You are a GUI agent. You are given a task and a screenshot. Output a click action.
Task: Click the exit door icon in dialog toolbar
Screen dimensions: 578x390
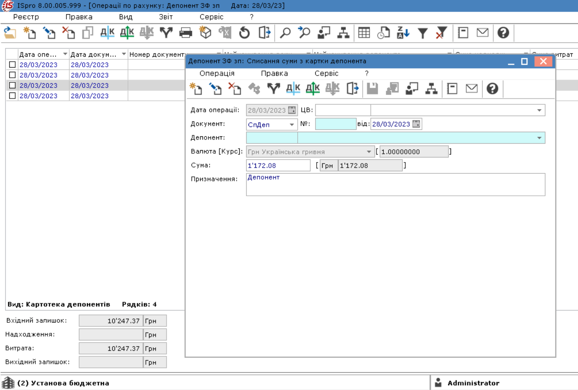352,88
